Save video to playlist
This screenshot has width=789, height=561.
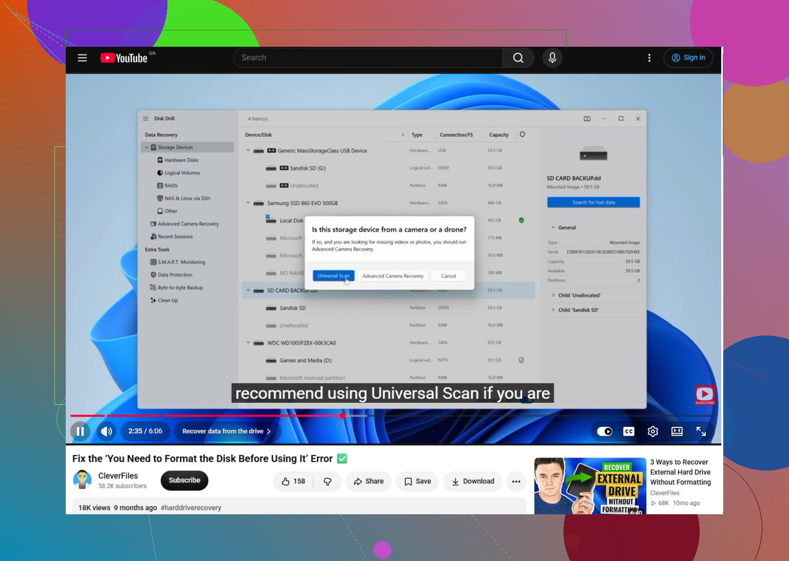point(418,481)
